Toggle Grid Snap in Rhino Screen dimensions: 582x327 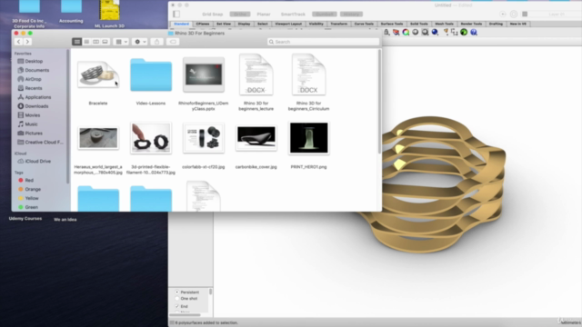coord(212,15)
